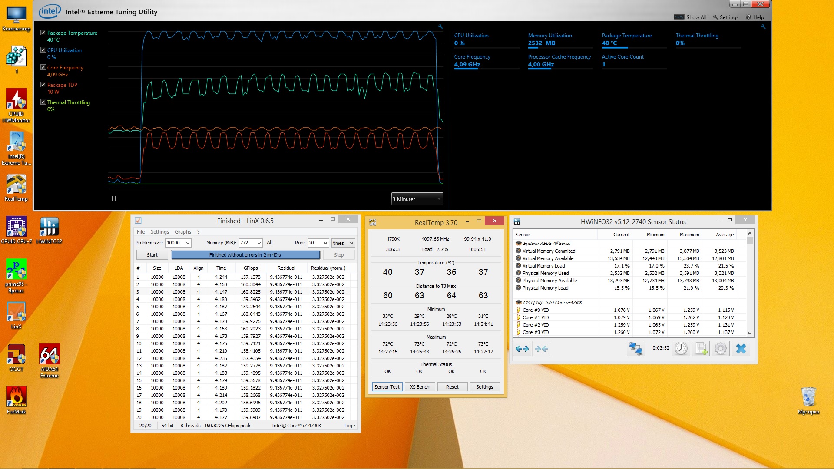
Task: Click the HWiNFO network monitoring computers icon
Action: (635, 349)
